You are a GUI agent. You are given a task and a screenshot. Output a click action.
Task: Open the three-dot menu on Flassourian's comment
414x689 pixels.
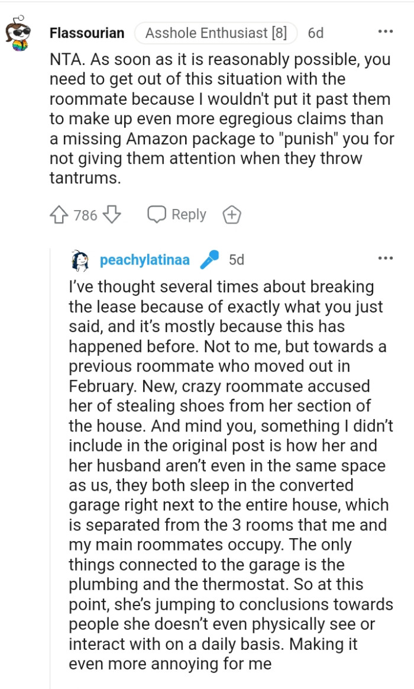(385, 31)
